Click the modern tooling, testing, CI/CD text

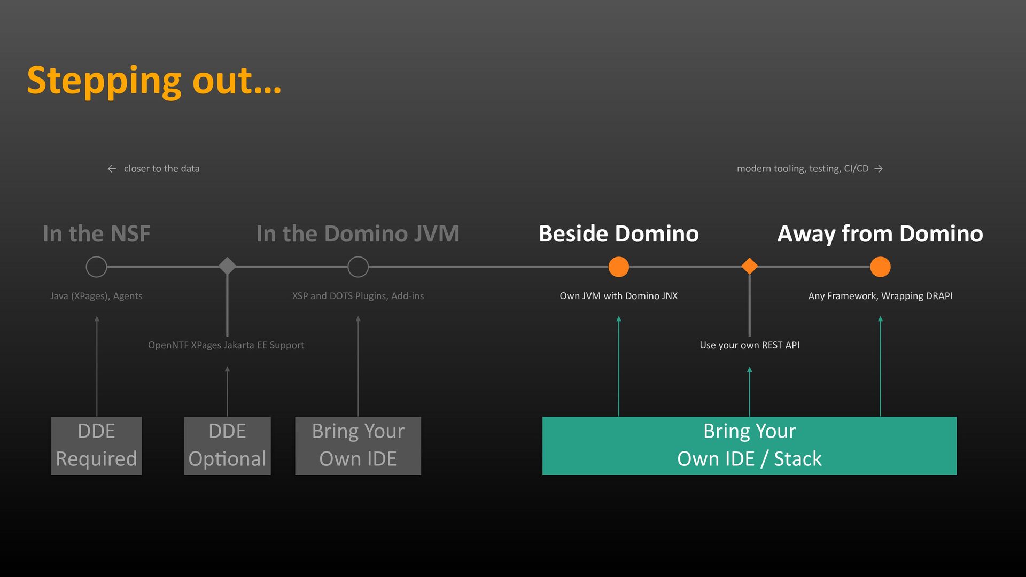coord(803,169)
